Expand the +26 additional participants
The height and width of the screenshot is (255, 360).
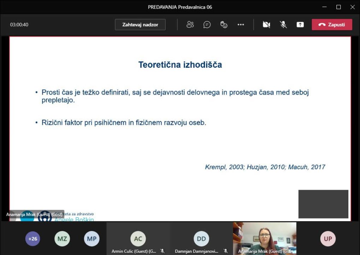[x=33, y=239]
